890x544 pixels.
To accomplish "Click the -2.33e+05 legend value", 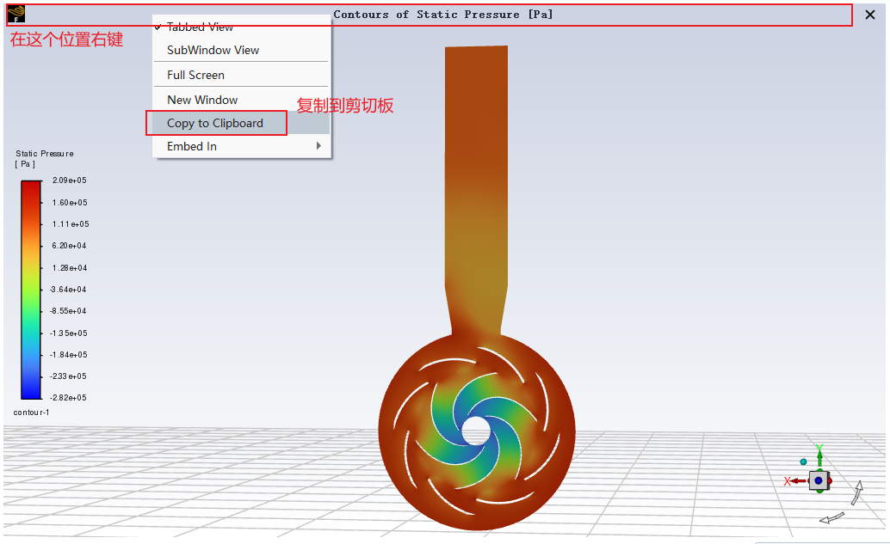I will (x=68, y=376).
